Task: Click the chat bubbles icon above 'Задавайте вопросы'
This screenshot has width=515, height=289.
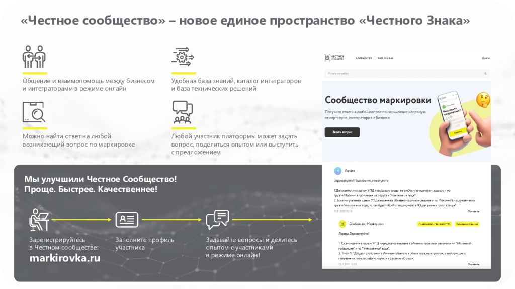Action: pyautogui.click(x=217, y=220)
